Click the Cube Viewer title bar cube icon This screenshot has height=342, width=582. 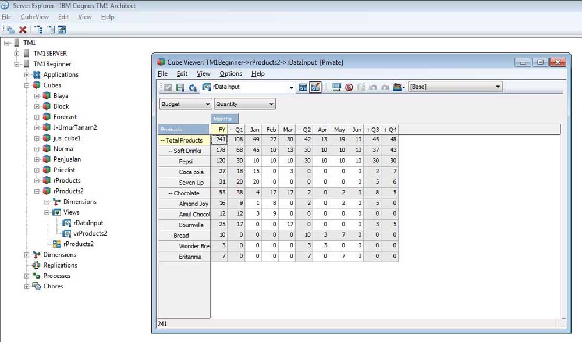(x=161, y=62)
